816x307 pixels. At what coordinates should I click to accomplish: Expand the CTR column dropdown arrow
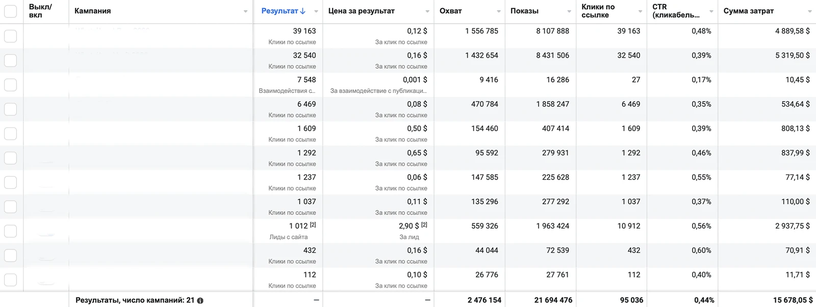click(711, 11)
